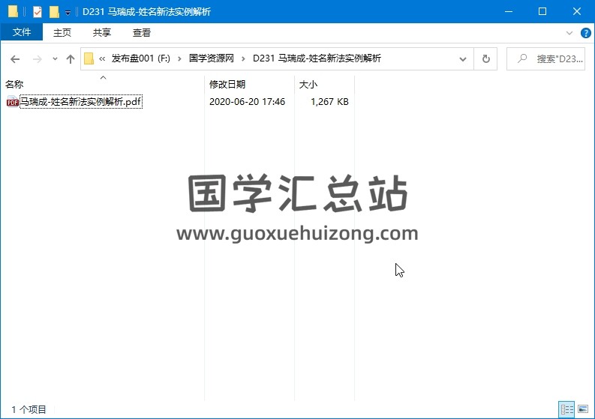Click D231 马瑞成 folder in address bar
This screenshot has height=419, width=595.
point(317,58)
